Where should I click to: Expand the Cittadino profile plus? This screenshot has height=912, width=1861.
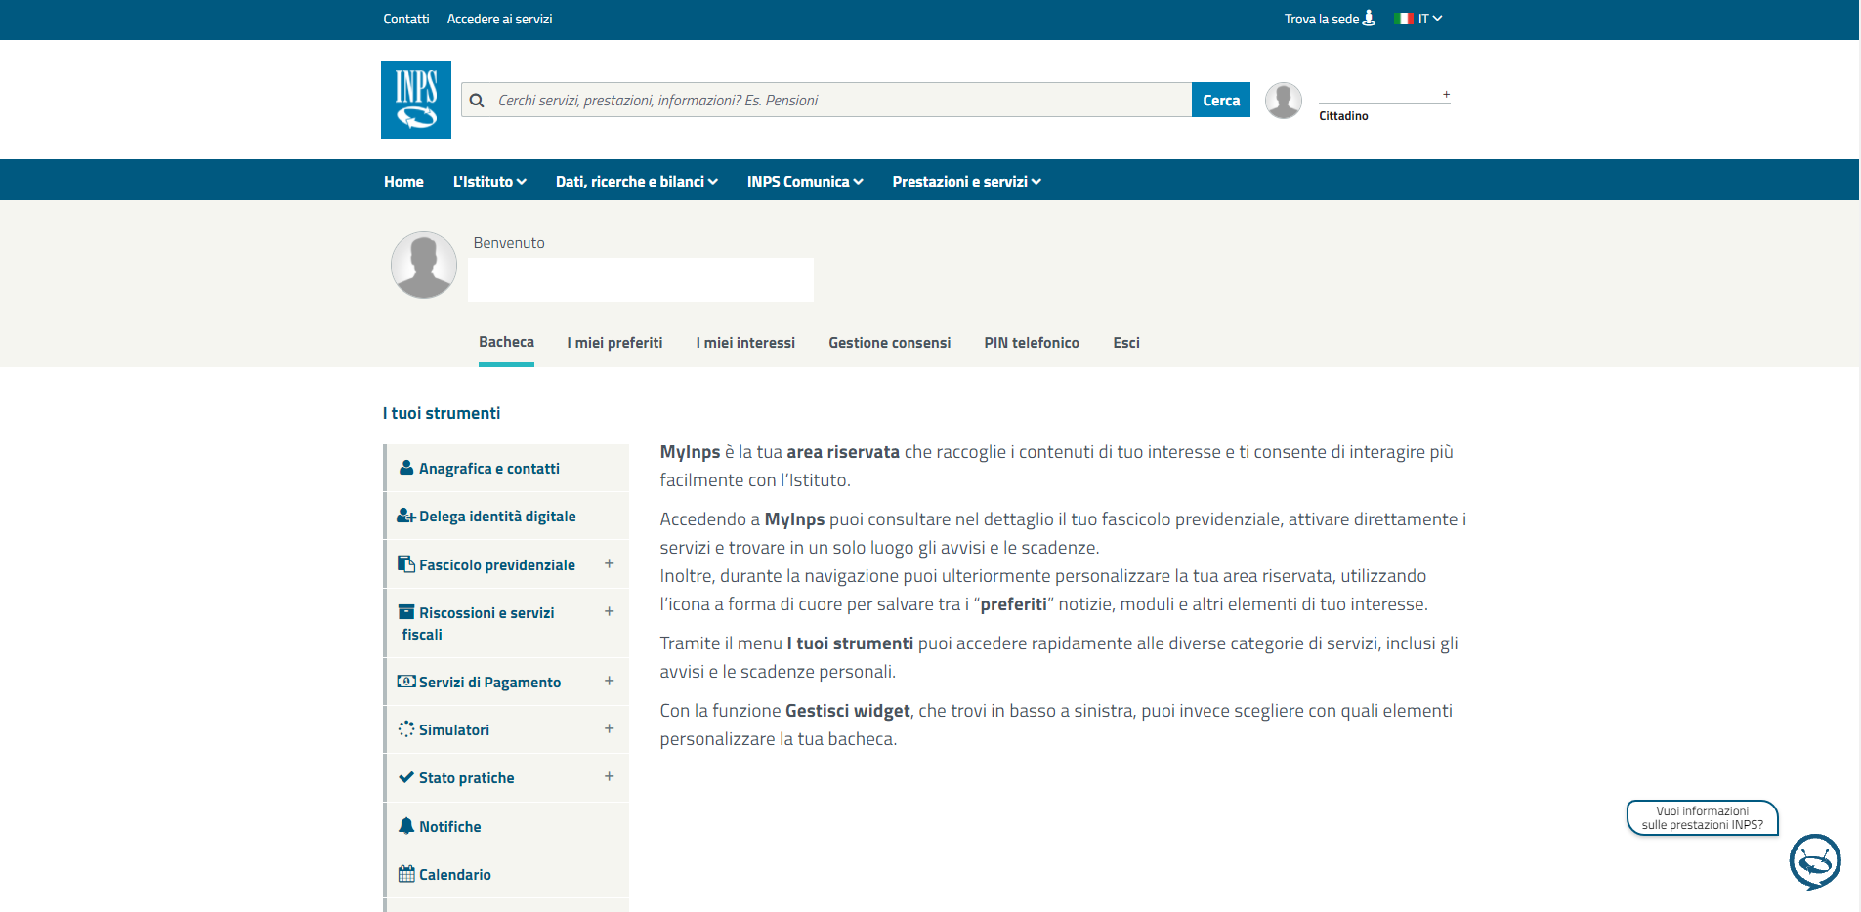tap(1446, 95)
